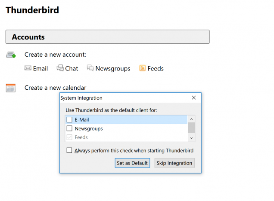Select the Accounts section header
Image resolution: width=274 pixels, height=201 pixels.
(107, 37)
